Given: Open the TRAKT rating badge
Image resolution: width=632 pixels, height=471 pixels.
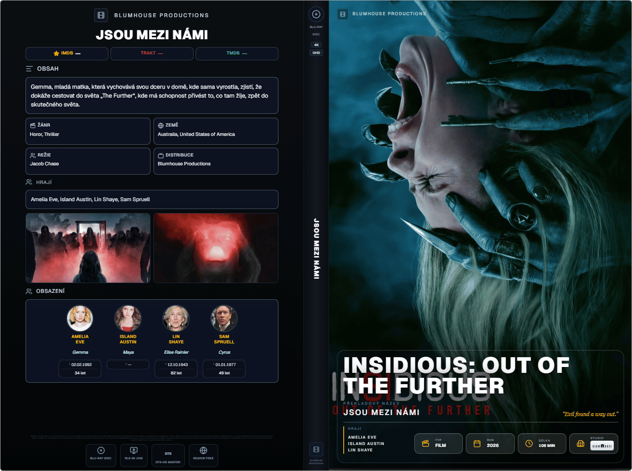Looking at the screenshot, I should point(152,53).
